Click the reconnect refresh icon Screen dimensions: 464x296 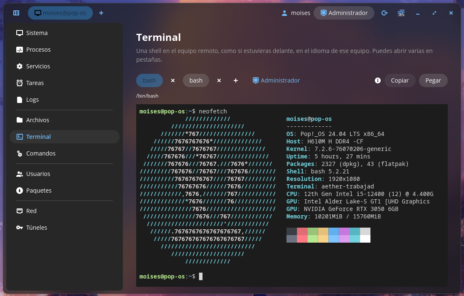(x=384, y=13)
